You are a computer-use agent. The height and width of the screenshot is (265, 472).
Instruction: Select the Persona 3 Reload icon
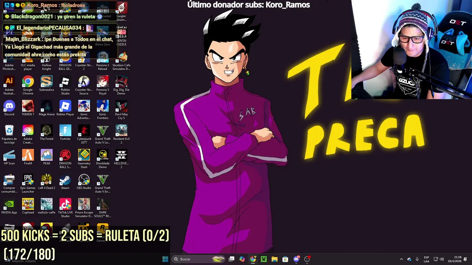[103, 61]
